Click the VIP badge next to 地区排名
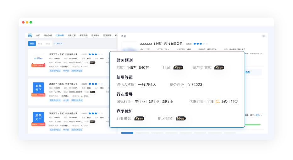This screenshot has height=160, width=293. 181,118
